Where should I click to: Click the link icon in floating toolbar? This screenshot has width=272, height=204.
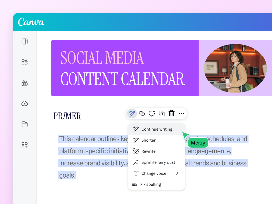[142, 113]
